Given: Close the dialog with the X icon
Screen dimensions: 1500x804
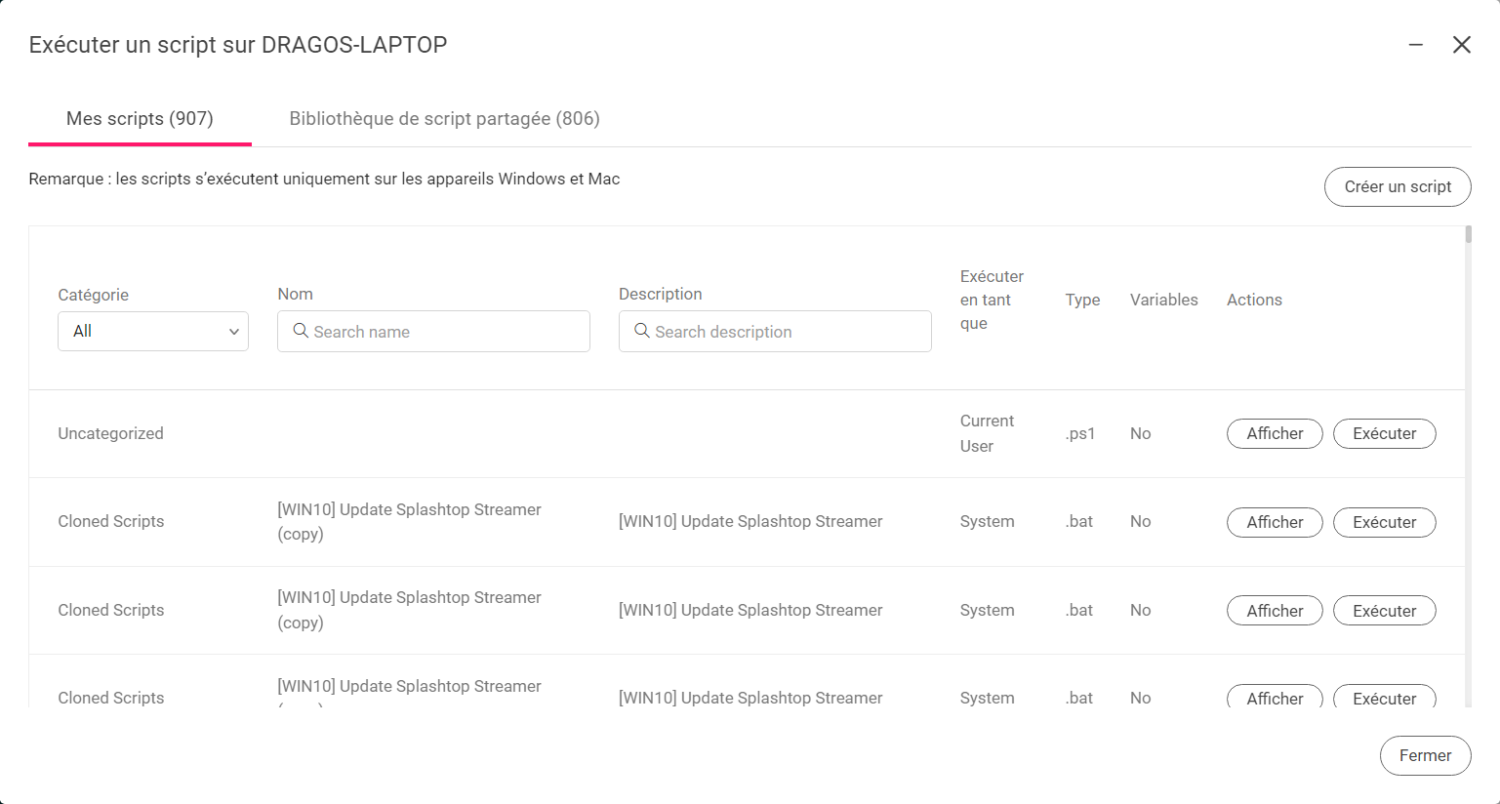Looking at the screenshot, I should [x=1461, y=45].
